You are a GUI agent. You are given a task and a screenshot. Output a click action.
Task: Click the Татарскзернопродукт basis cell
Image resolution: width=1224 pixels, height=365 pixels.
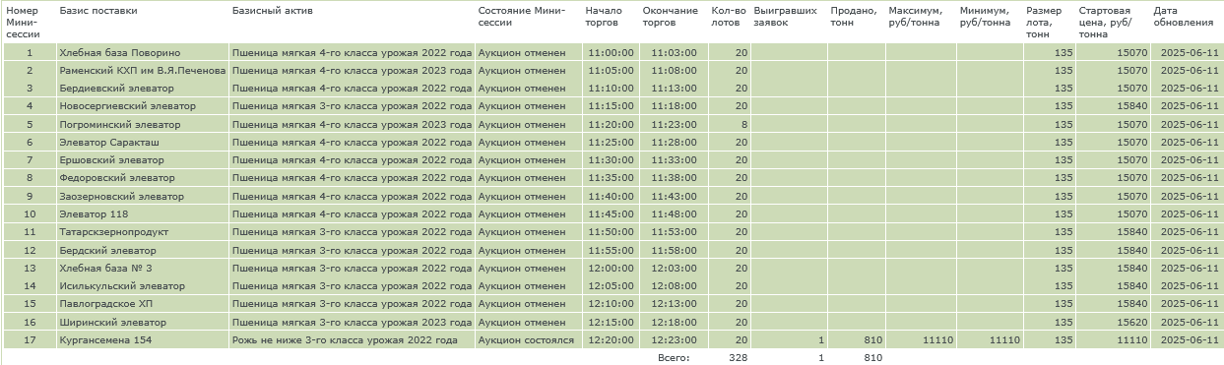tap(142, 232)
